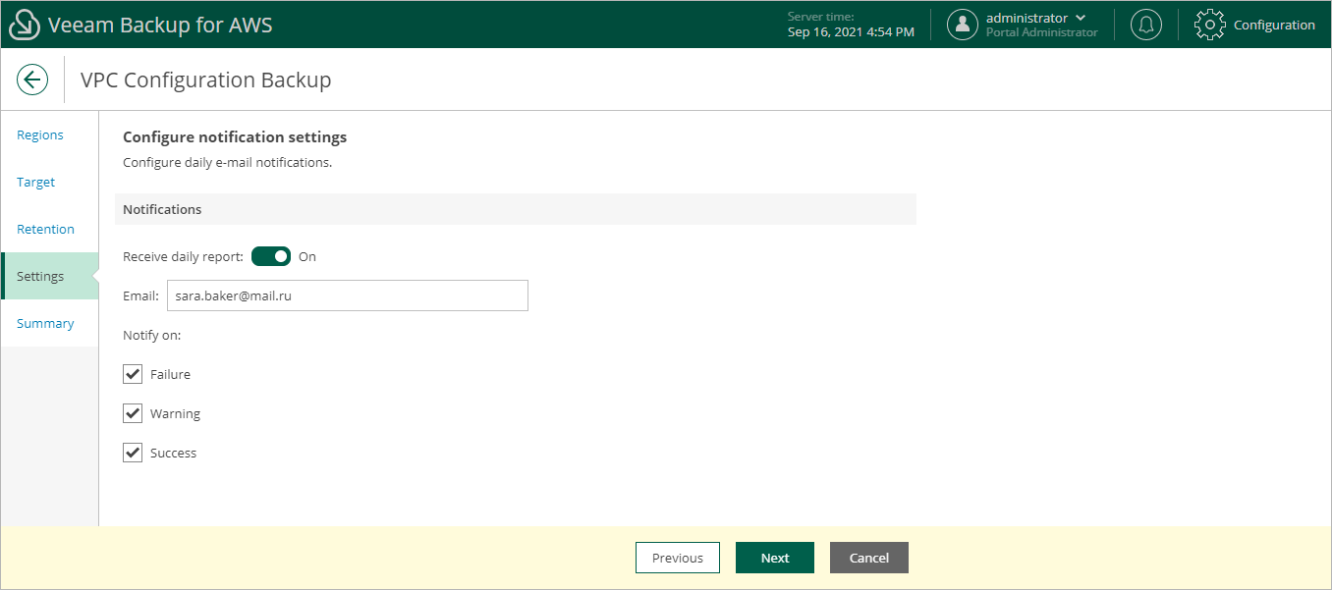The width and height of the screenshot is (1332, 590).
Task: Expand the administrator account dropdown
Action: tap(1081, 17)
